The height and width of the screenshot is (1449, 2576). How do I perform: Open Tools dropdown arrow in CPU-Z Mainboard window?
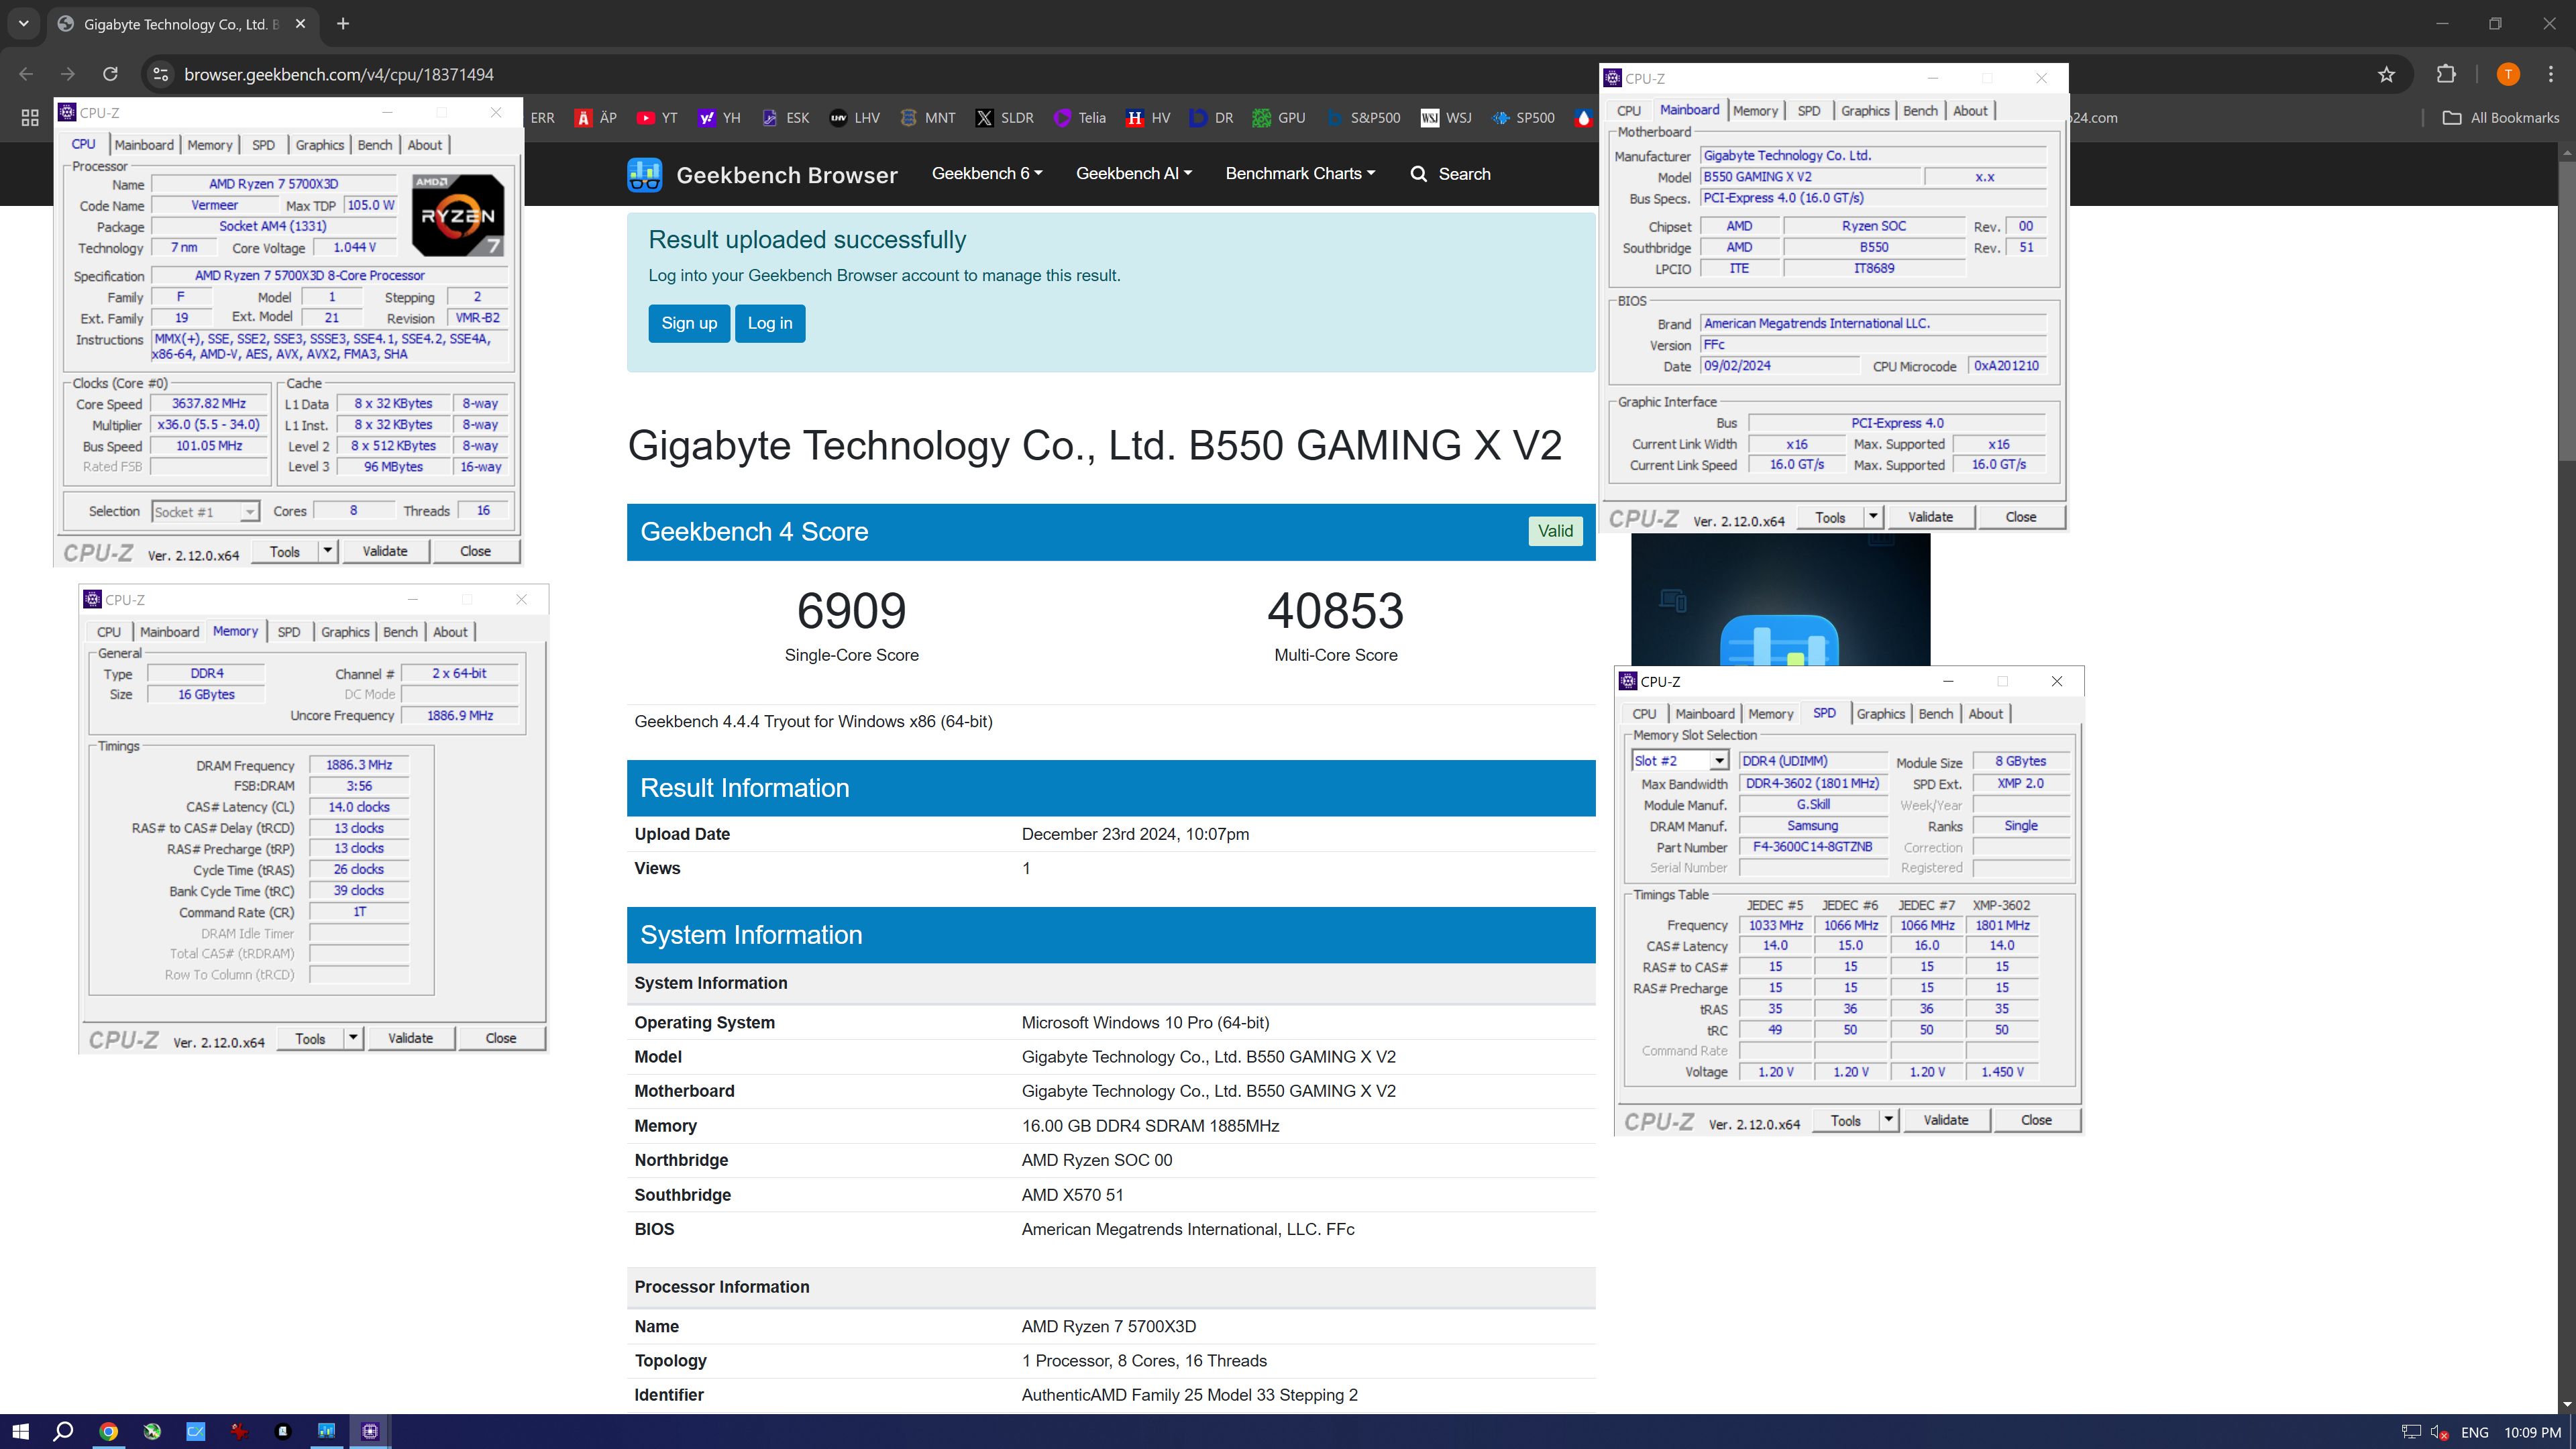(1873, 517)
